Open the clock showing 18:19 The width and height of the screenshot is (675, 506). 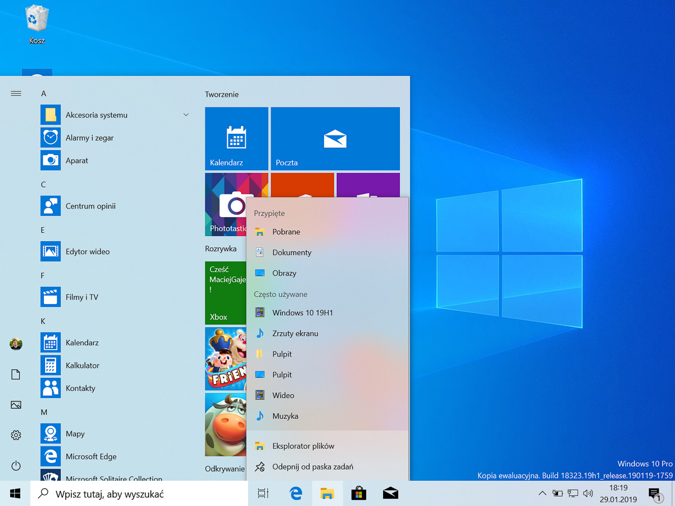coord(618,494)
